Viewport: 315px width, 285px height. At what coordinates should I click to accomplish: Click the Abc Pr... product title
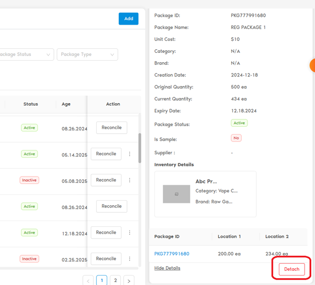pos(206,181)
